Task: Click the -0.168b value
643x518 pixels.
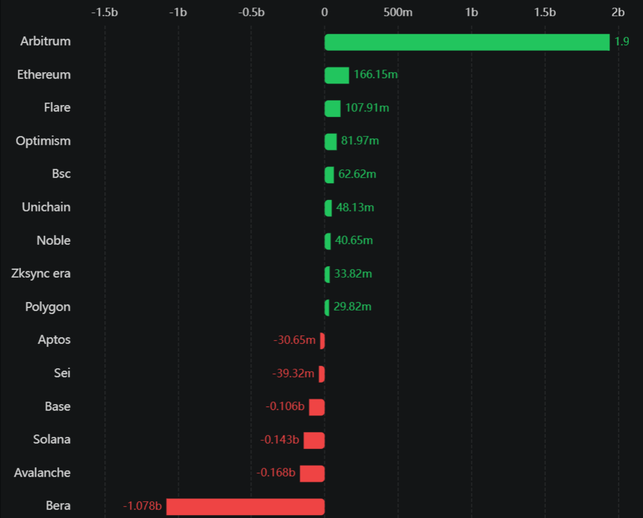Action: (276, 473)
